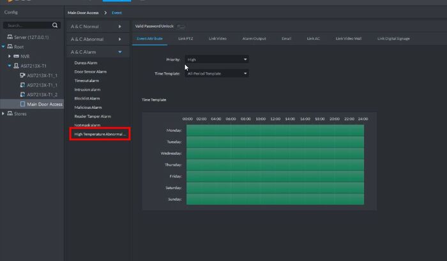This screenshot has width=447, height=261.
Task: Expand the NVR tree node
Action: tap(10, 56)
